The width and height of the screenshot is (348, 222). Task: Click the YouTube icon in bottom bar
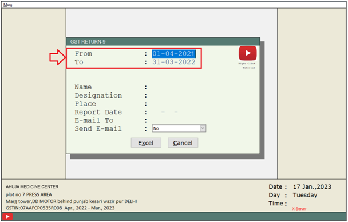click(x=7, y=216)
